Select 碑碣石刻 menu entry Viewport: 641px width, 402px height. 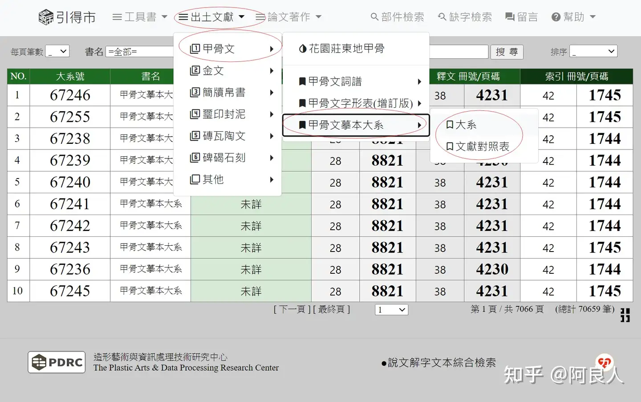227,158
